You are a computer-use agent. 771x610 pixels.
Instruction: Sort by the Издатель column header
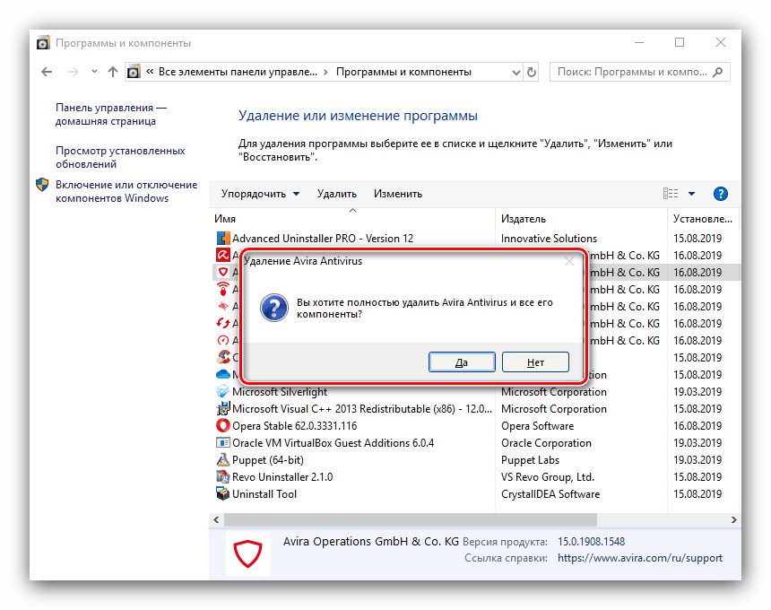pyautogui.click(x=581, y=219)
